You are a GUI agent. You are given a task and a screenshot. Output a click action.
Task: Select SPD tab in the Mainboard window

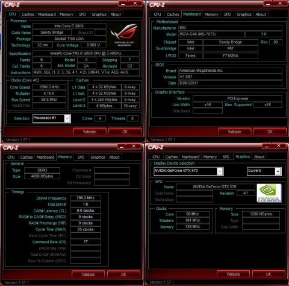point(227,14)
